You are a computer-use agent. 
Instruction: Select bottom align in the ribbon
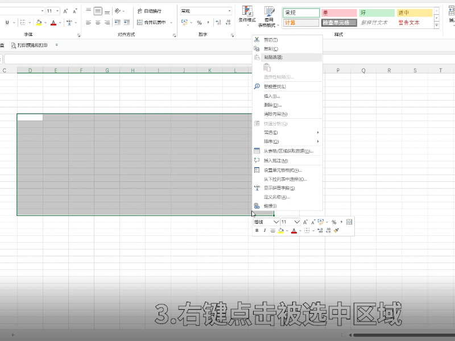point(107,11)
